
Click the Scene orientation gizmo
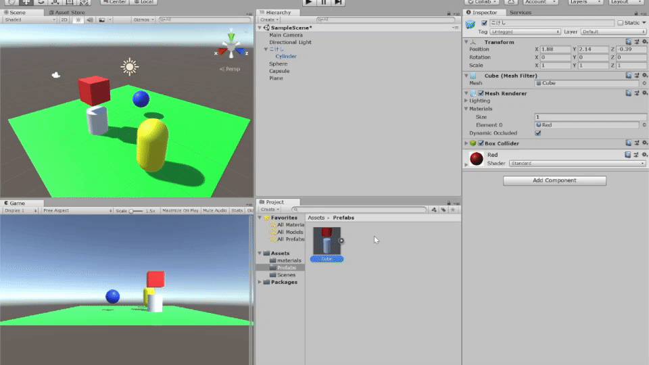(x=231, y=47)
